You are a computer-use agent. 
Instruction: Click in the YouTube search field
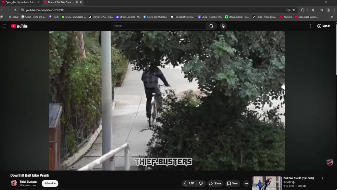coord(158,26)
